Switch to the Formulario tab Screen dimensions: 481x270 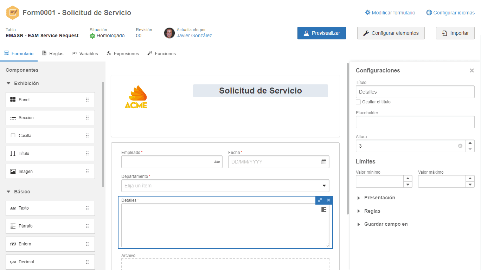[19, 53]
